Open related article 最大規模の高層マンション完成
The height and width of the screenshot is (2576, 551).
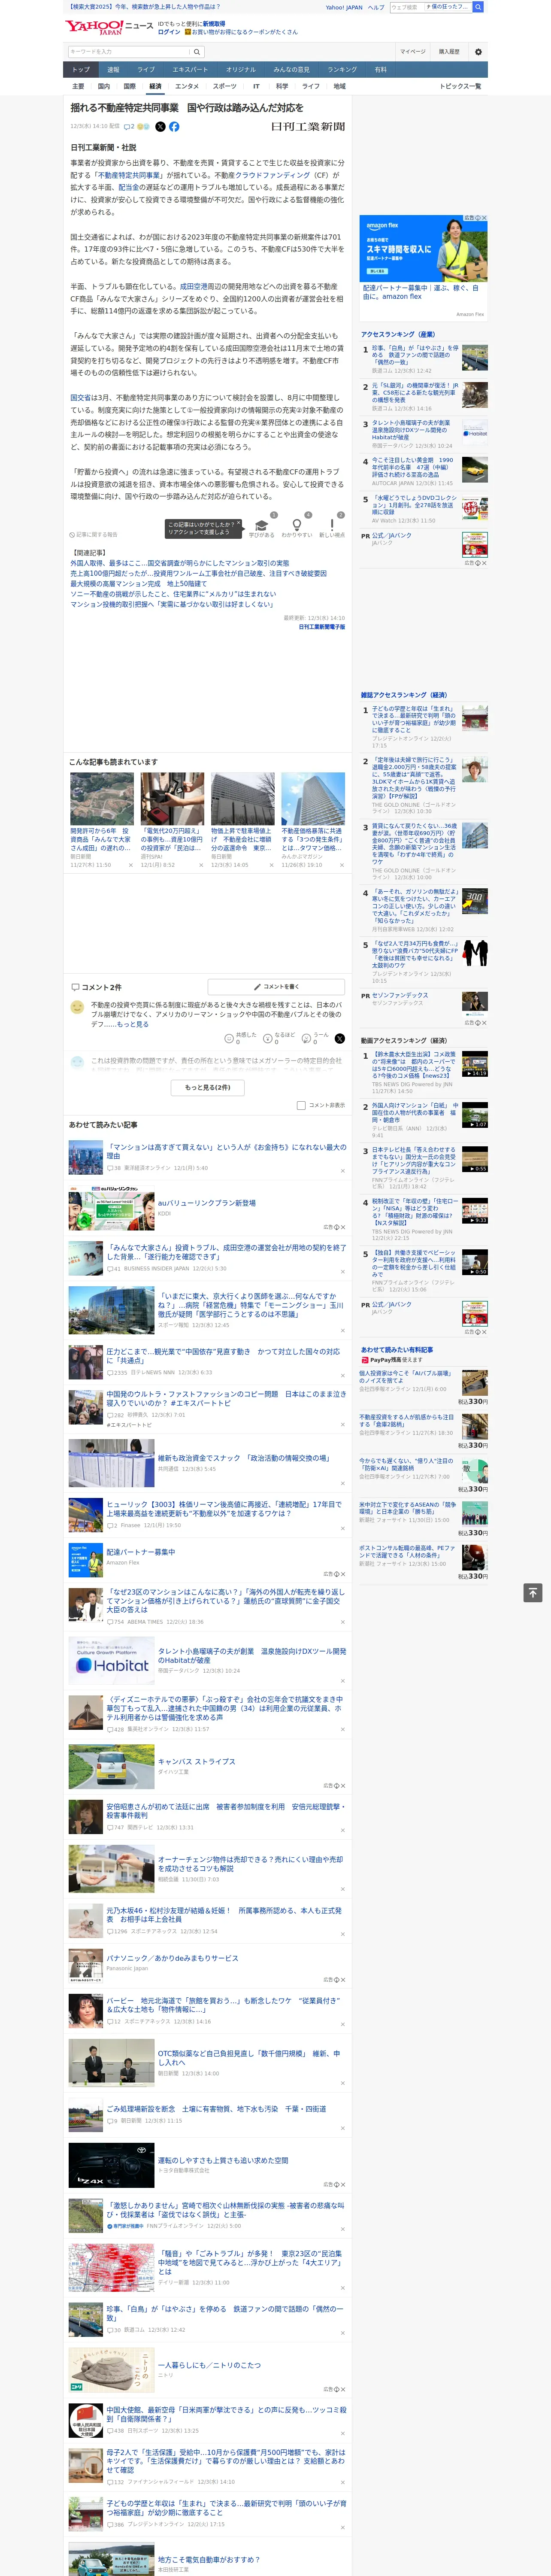click(x=138, y=584)
